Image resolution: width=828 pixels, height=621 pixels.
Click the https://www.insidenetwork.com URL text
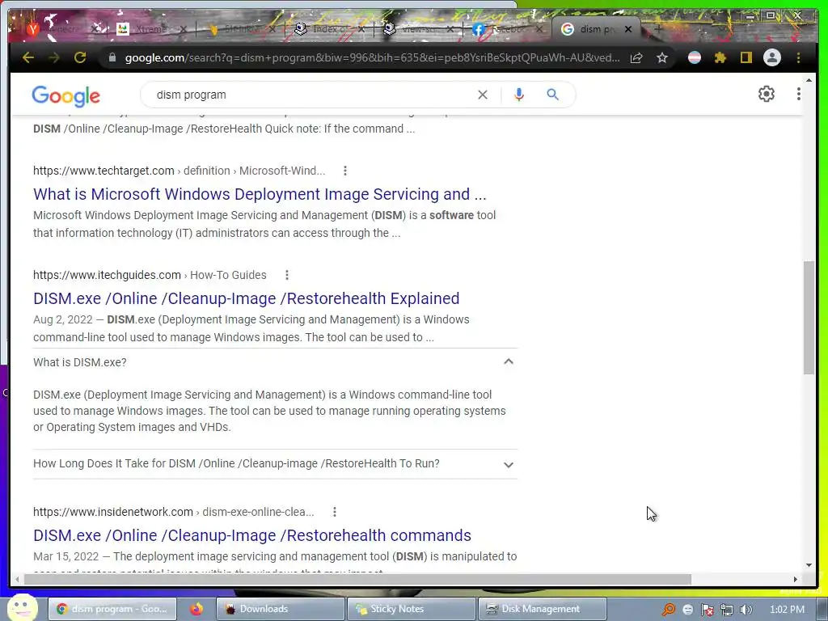click(113, 512)
